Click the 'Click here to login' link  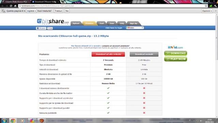[114, 28]
